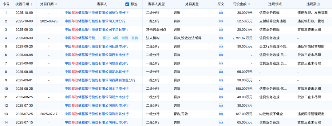Open PDF document for Tianjin branch row
The image size is (332, 126).
pos(221,21)
